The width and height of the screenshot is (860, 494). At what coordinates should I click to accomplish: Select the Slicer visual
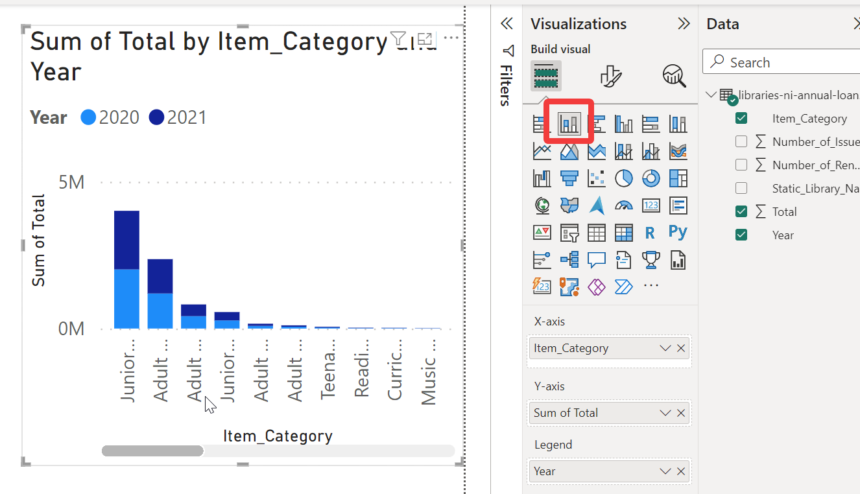569,232
